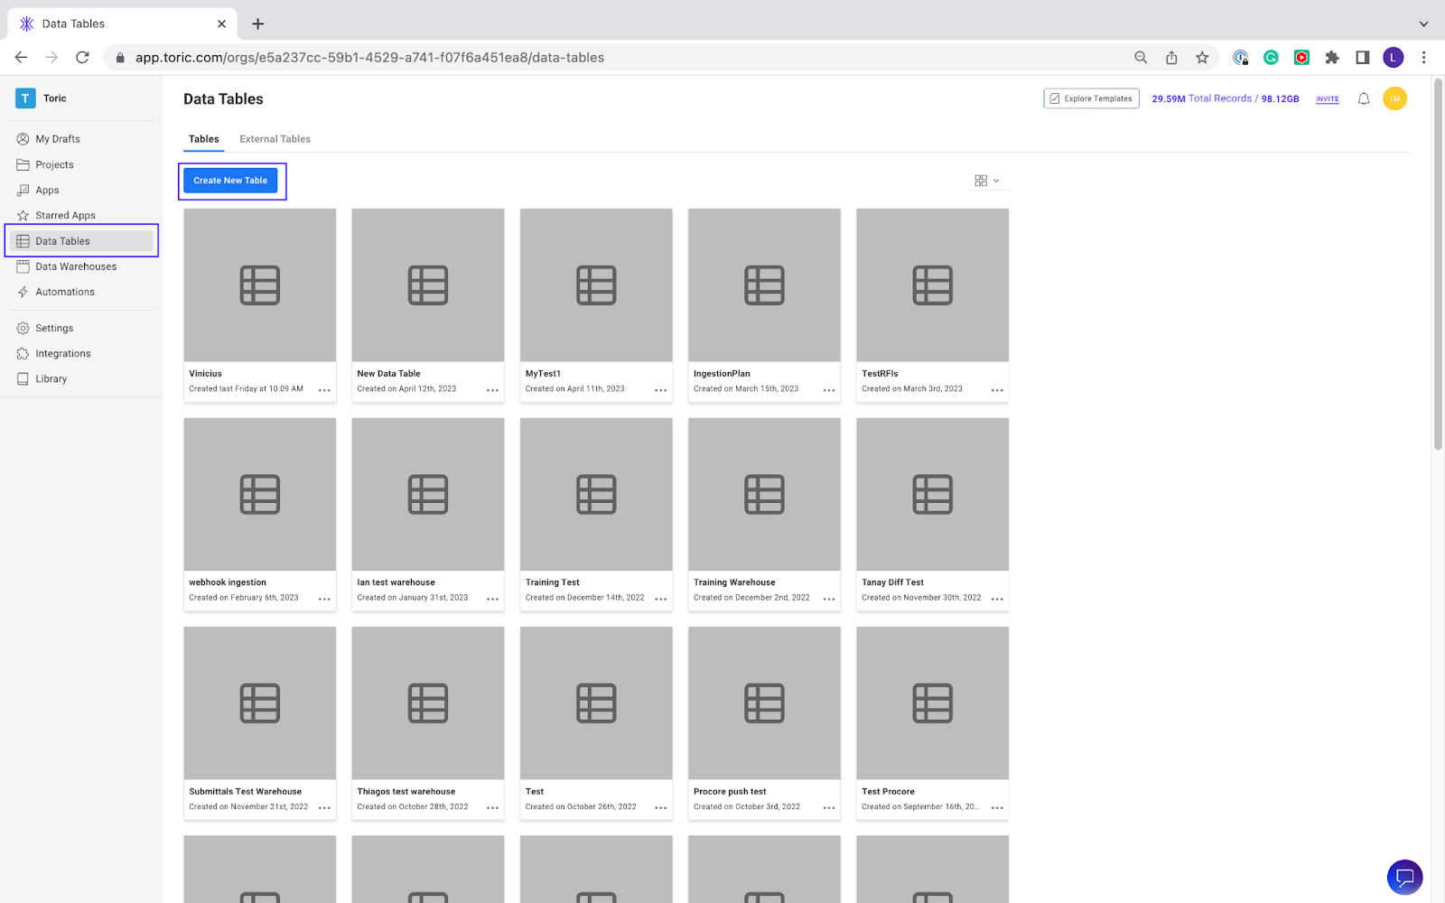
Task: Open options menu for MyTest1
Action: [x=660, y=390]
